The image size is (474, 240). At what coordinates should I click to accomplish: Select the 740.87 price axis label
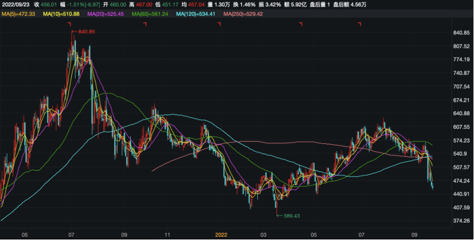(x=461, y=73)
